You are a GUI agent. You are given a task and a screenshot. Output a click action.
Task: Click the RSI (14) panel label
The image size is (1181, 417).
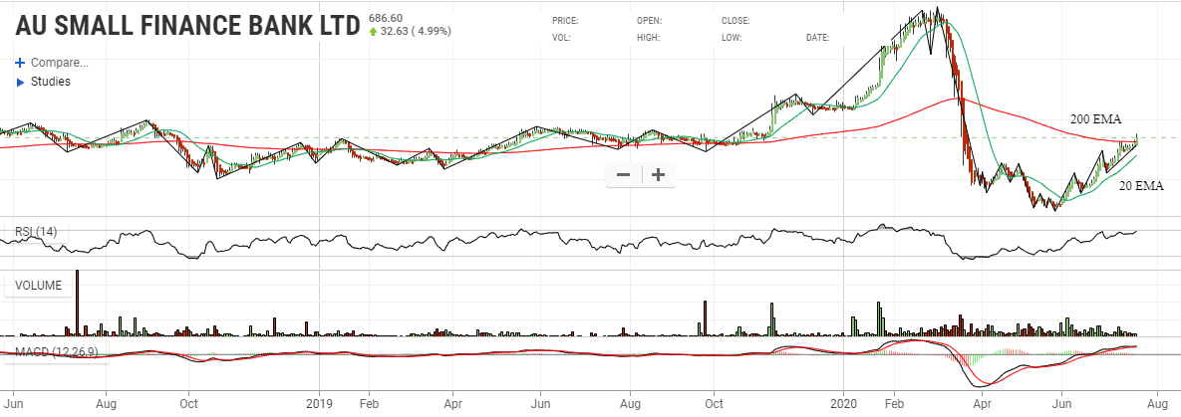pyautogui.click(x=36, y=232)
